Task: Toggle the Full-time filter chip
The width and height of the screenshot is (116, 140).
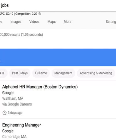Action: click(x=41, y=73)
